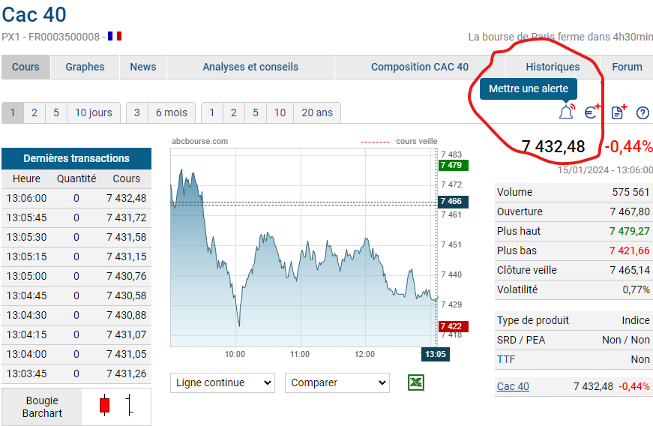
Task: Click the Quantité column header
Action: coord(76,178)
